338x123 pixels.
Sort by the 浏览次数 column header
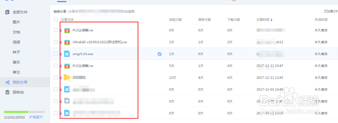coord(175,20)
